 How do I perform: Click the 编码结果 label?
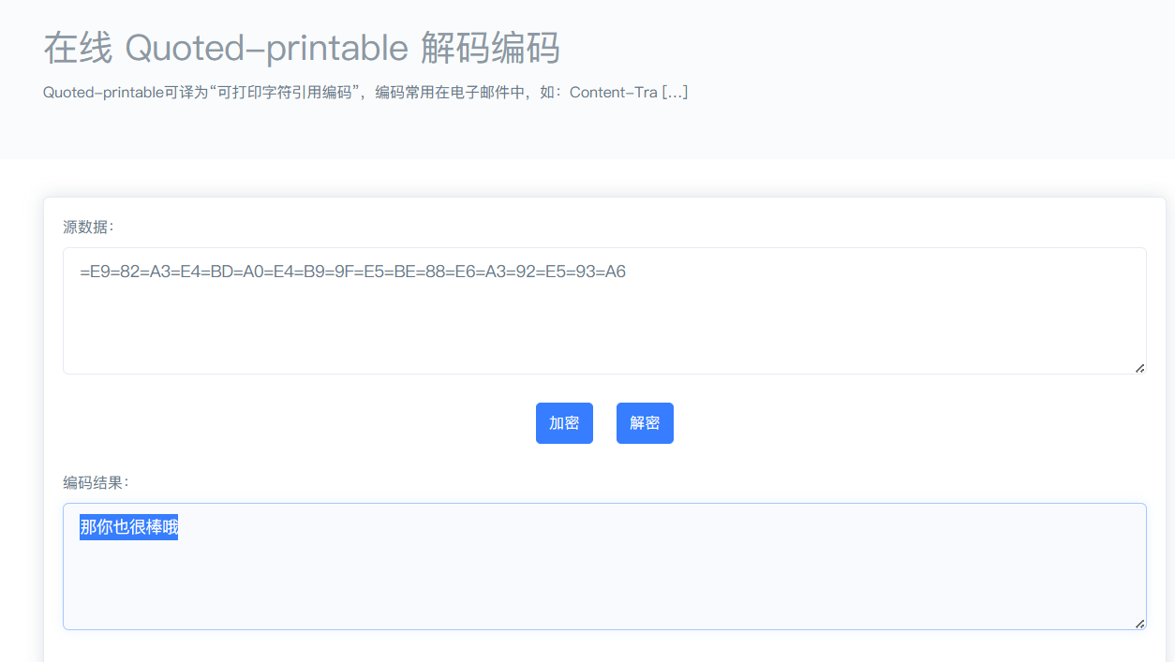[97, 482]
